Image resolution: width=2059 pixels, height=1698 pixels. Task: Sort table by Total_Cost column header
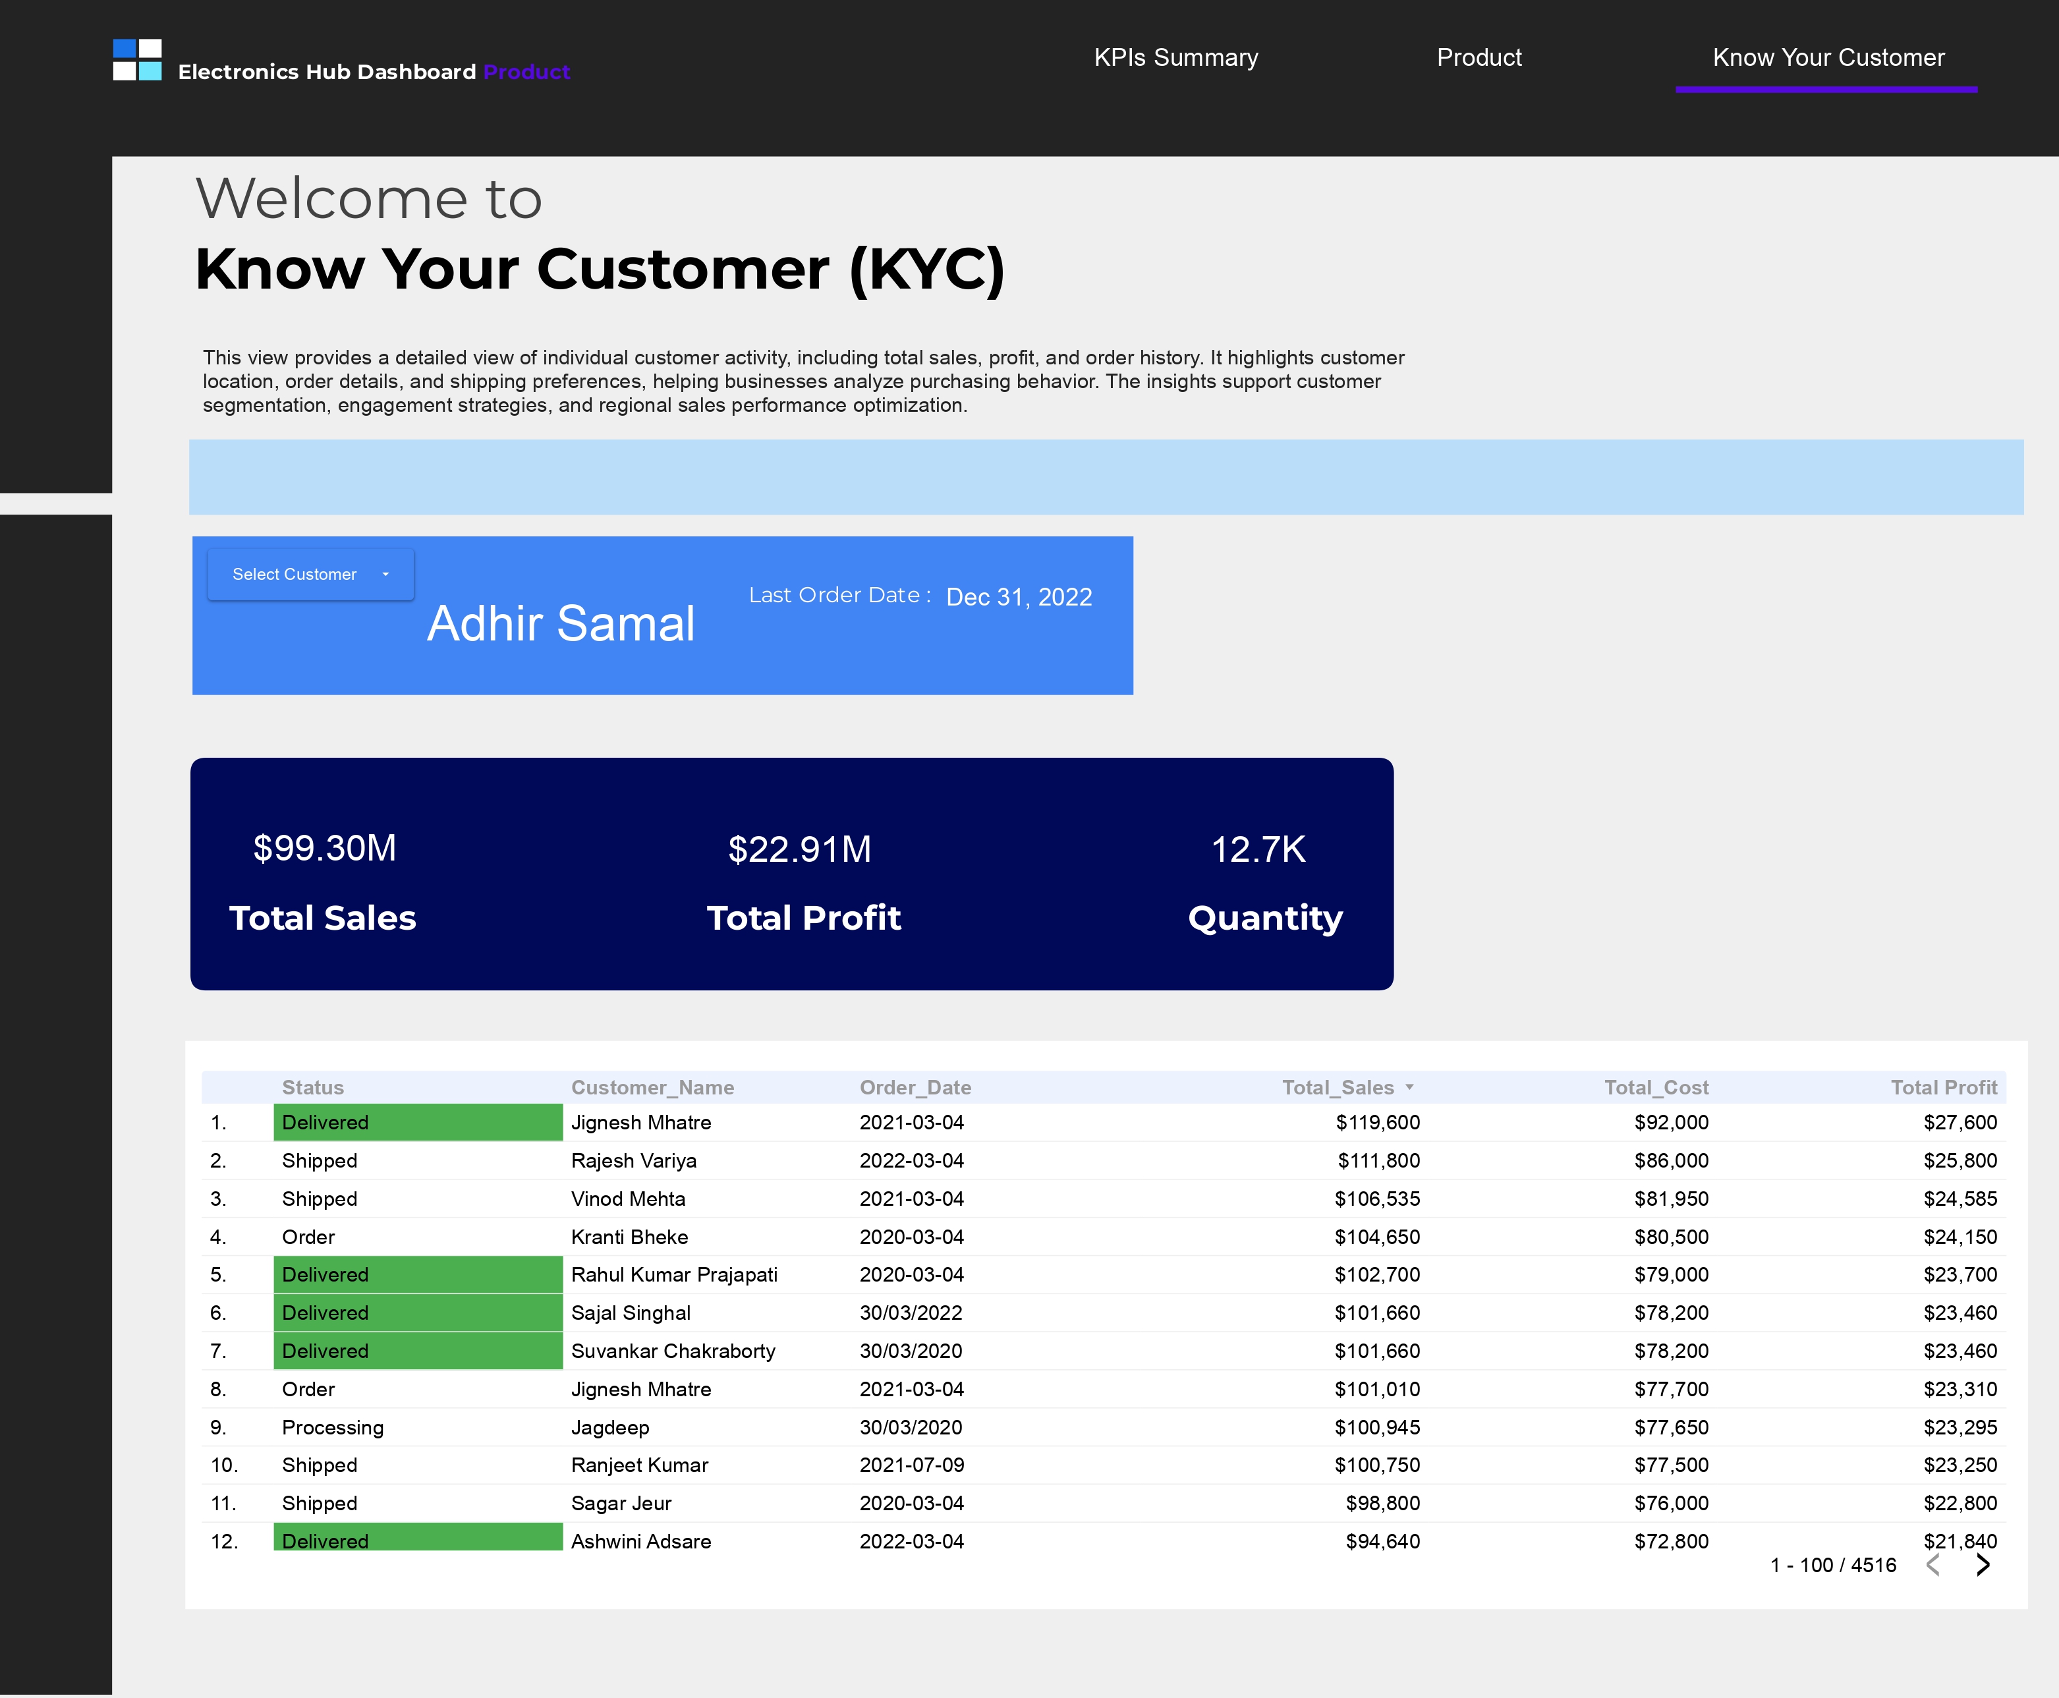1656,1088
